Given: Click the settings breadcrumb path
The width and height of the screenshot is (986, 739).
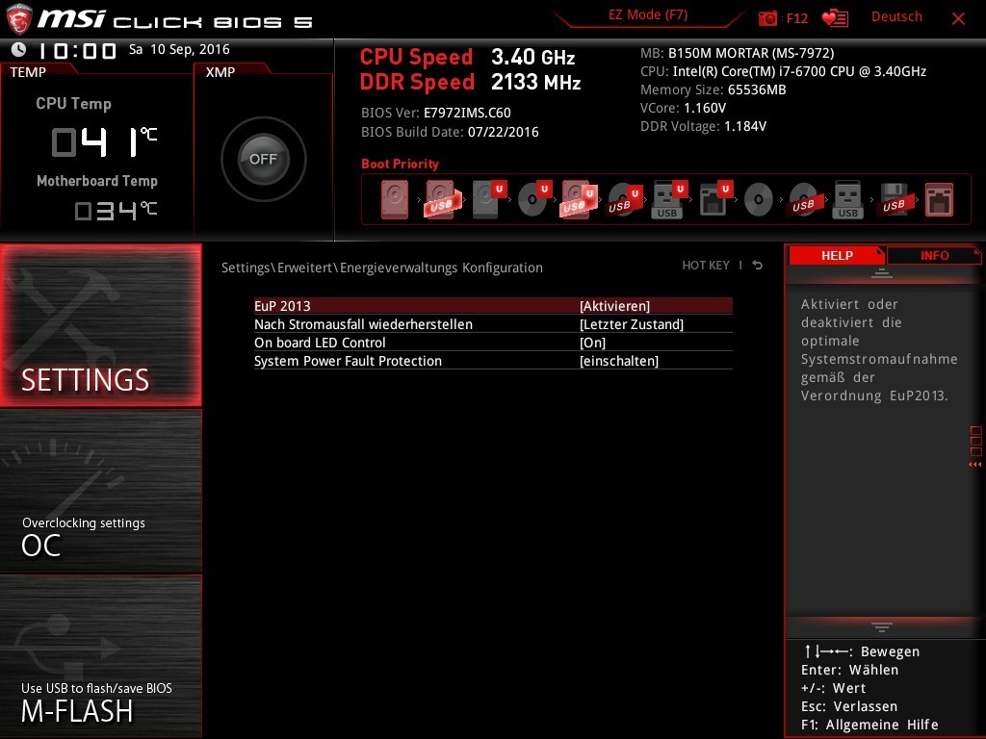Looking at the screenshot, I should point(381,268).
